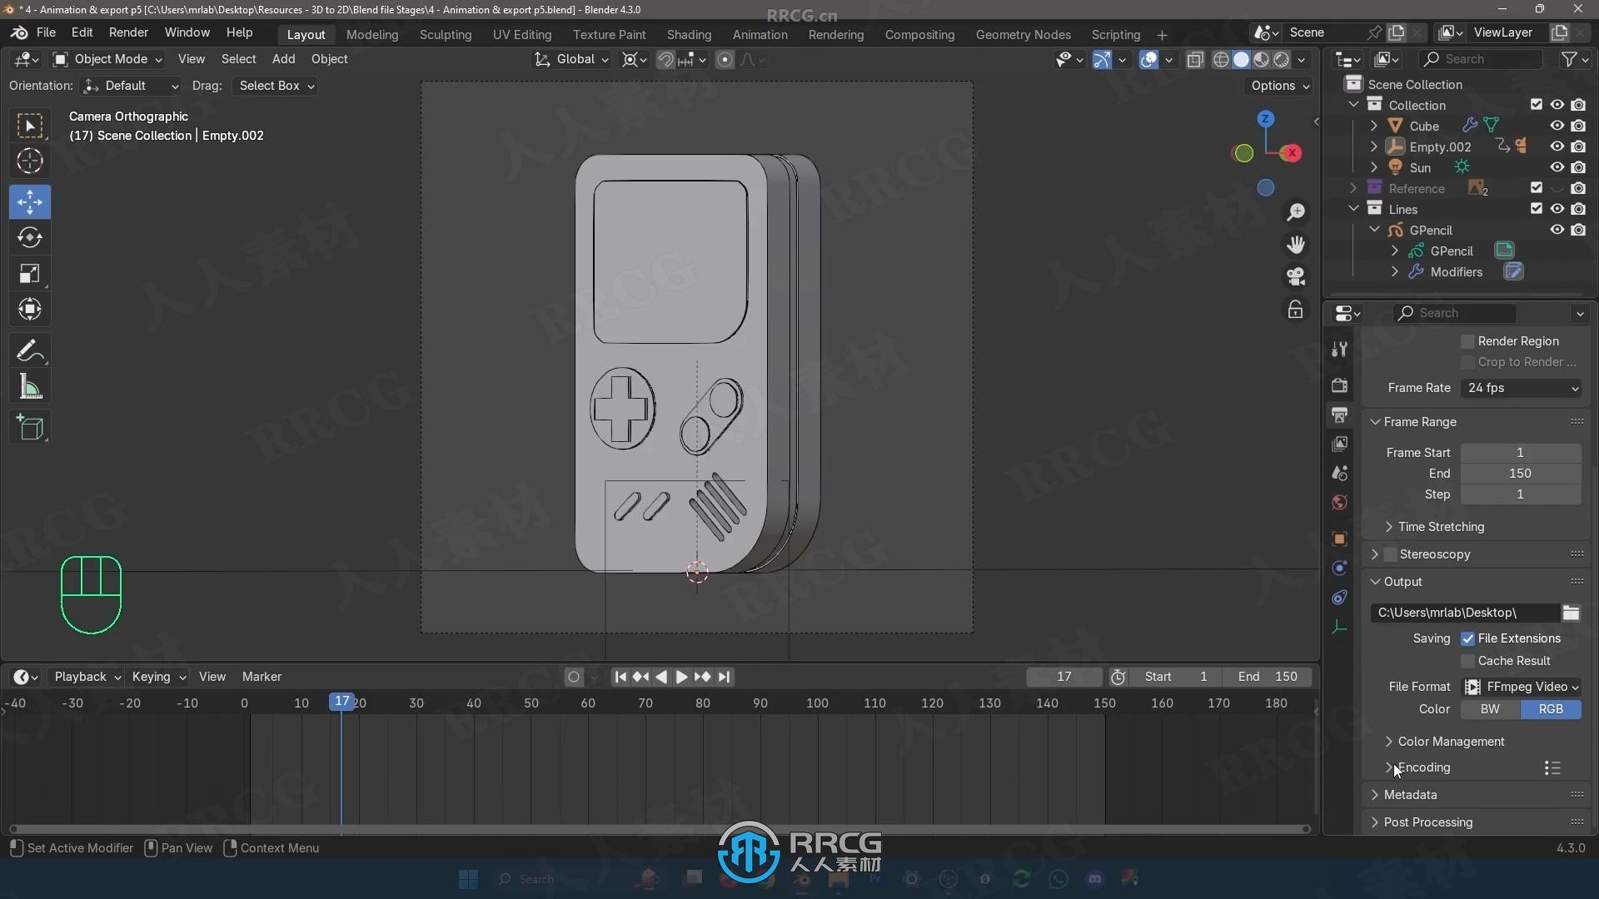Click the current frame field showing 17
Image resolution: width=1599 pixels, height=899 pixels.
click(1064, 677)
